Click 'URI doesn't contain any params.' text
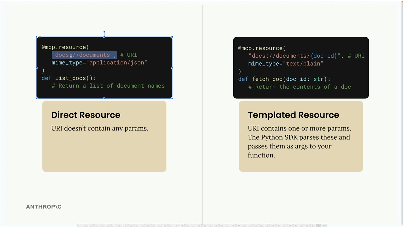This screenshot has width=404, height=227. [99, 128]
